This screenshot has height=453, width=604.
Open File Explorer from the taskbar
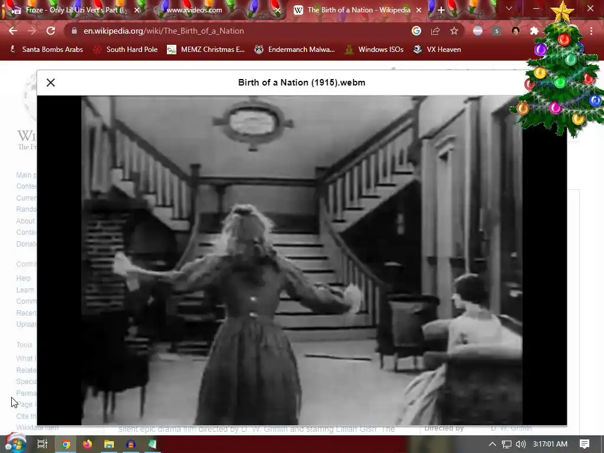click(x=109, y=444)
